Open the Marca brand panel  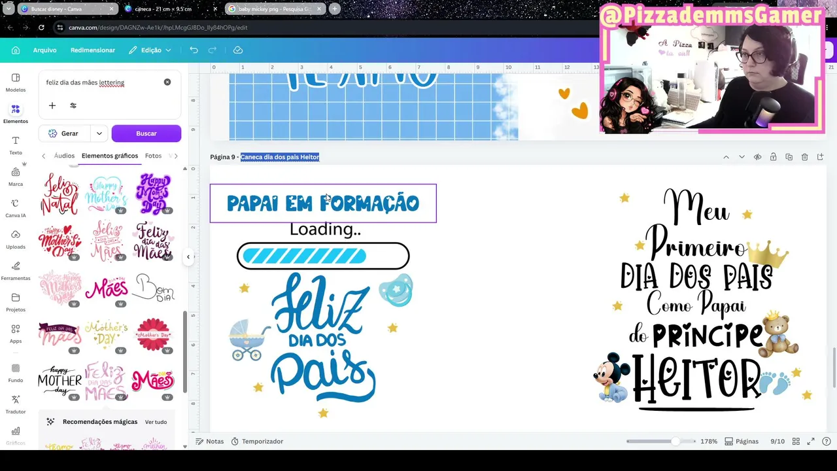pyautogui.click(x=16, y=177)
